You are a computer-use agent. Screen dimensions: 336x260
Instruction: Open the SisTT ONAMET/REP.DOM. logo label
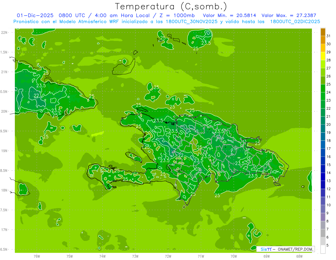(x=285, y=249)
